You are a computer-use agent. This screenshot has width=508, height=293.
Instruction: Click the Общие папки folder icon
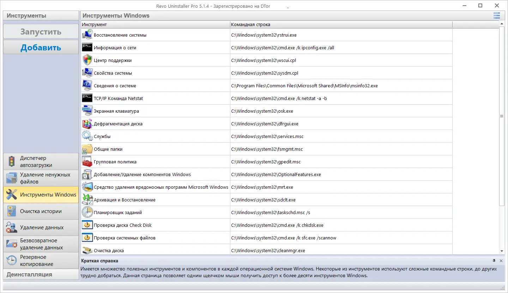point(87,149)
